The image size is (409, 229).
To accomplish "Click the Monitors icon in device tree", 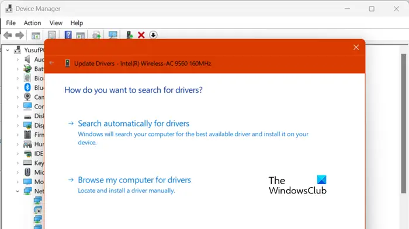I will tap(27, 181).
